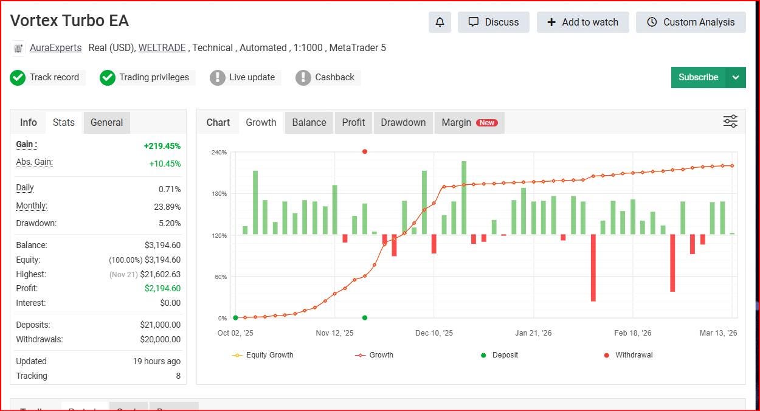Click the AuraExperts avatar icon

tap(18, 48)
